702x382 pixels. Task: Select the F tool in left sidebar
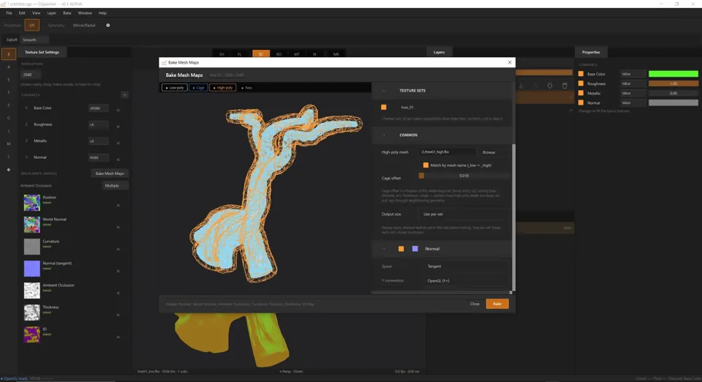pyautogui.click(x=9, y=92)
